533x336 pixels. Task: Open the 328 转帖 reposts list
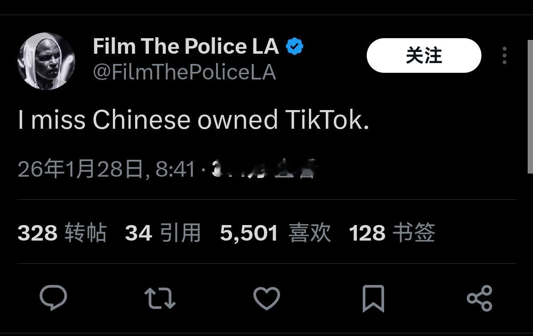coord(61,232)
